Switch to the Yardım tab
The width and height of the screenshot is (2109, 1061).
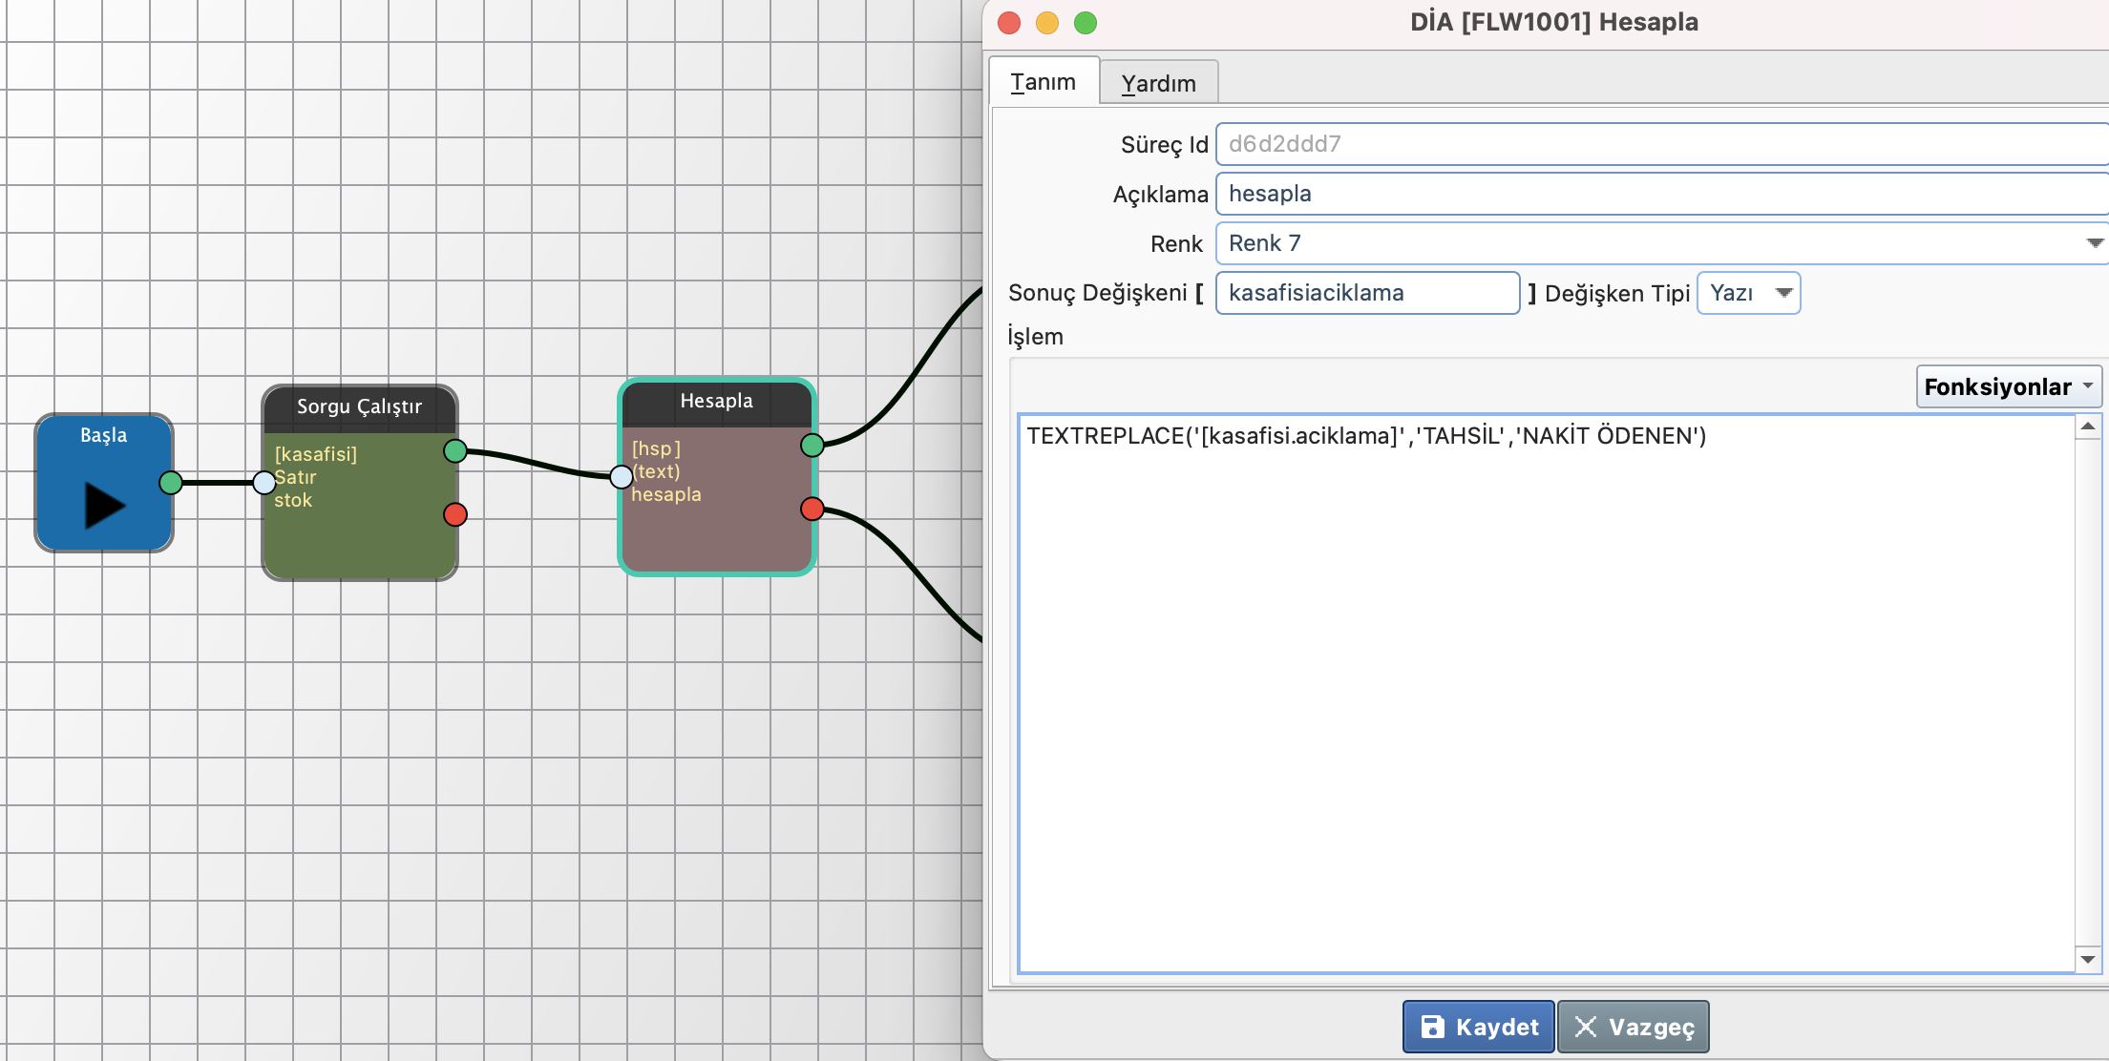(x=1157, y=83)
